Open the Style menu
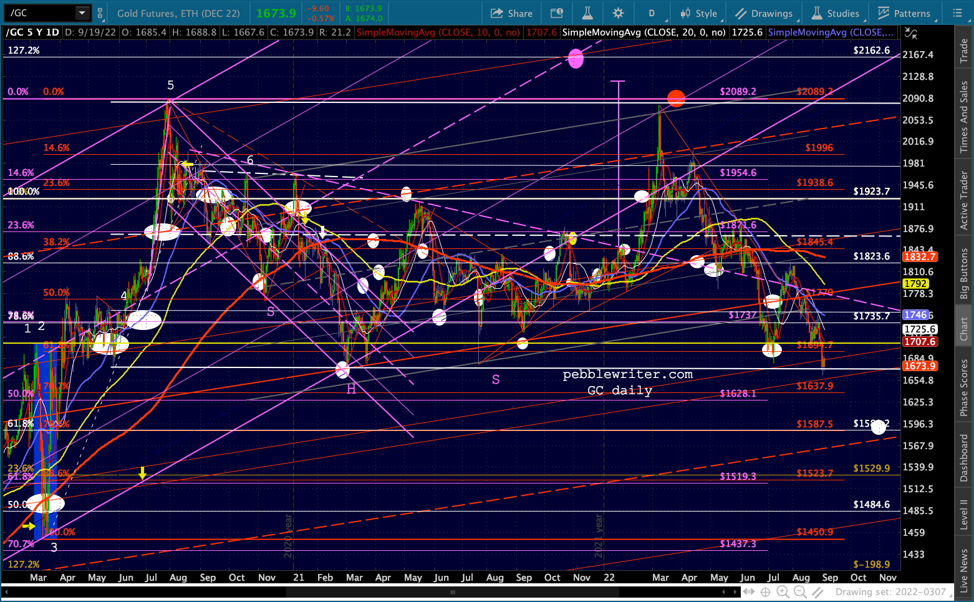 699,13
